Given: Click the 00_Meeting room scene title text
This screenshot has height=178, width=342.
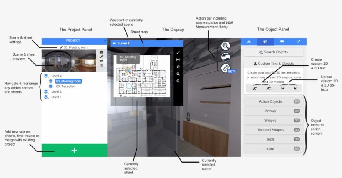Looking at the screenshot, I should pyautogui.click(x=76, y=47).
